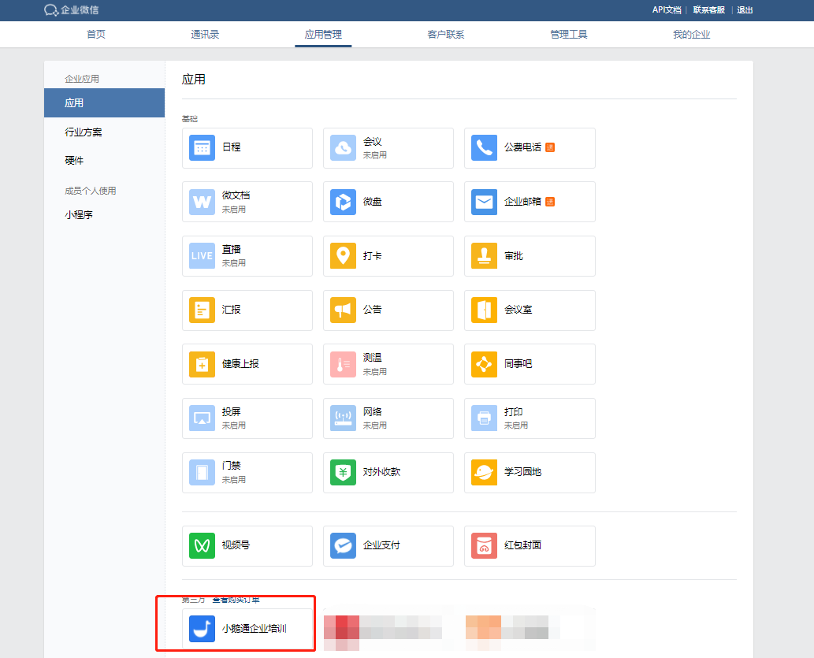Select 硬件 in the left sidebar
The width and height of the screenshot is (814, 658).
tap(74, 161)
